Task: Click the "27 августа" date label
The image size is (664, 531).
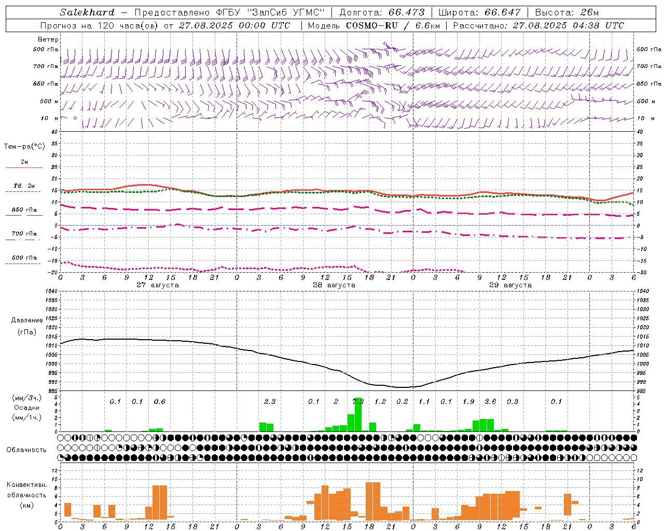Action: [158, 285]
